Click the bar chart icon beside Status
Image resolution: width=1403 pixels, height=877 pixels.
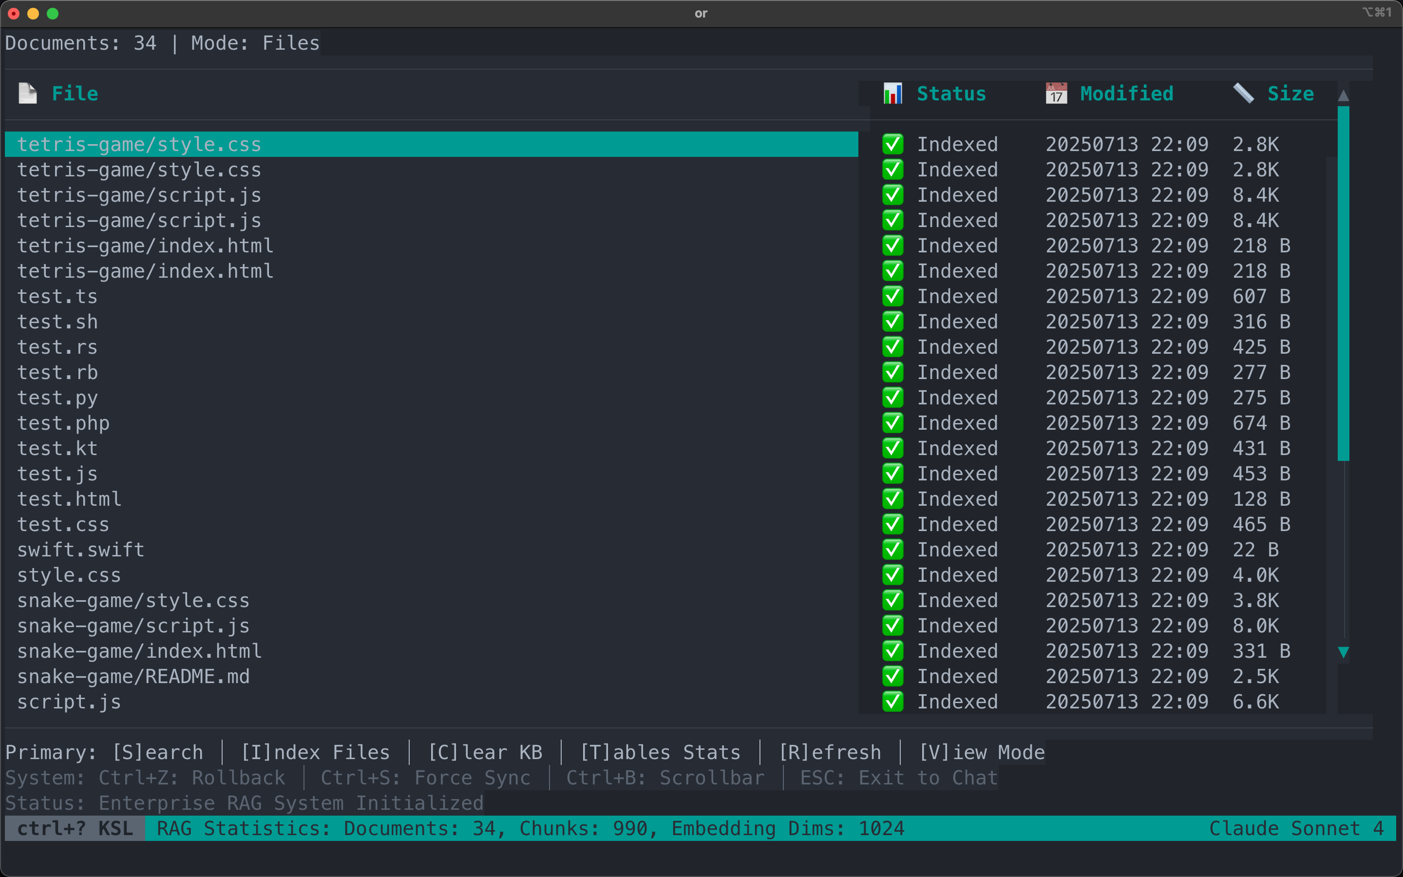[x=893, y=94]
